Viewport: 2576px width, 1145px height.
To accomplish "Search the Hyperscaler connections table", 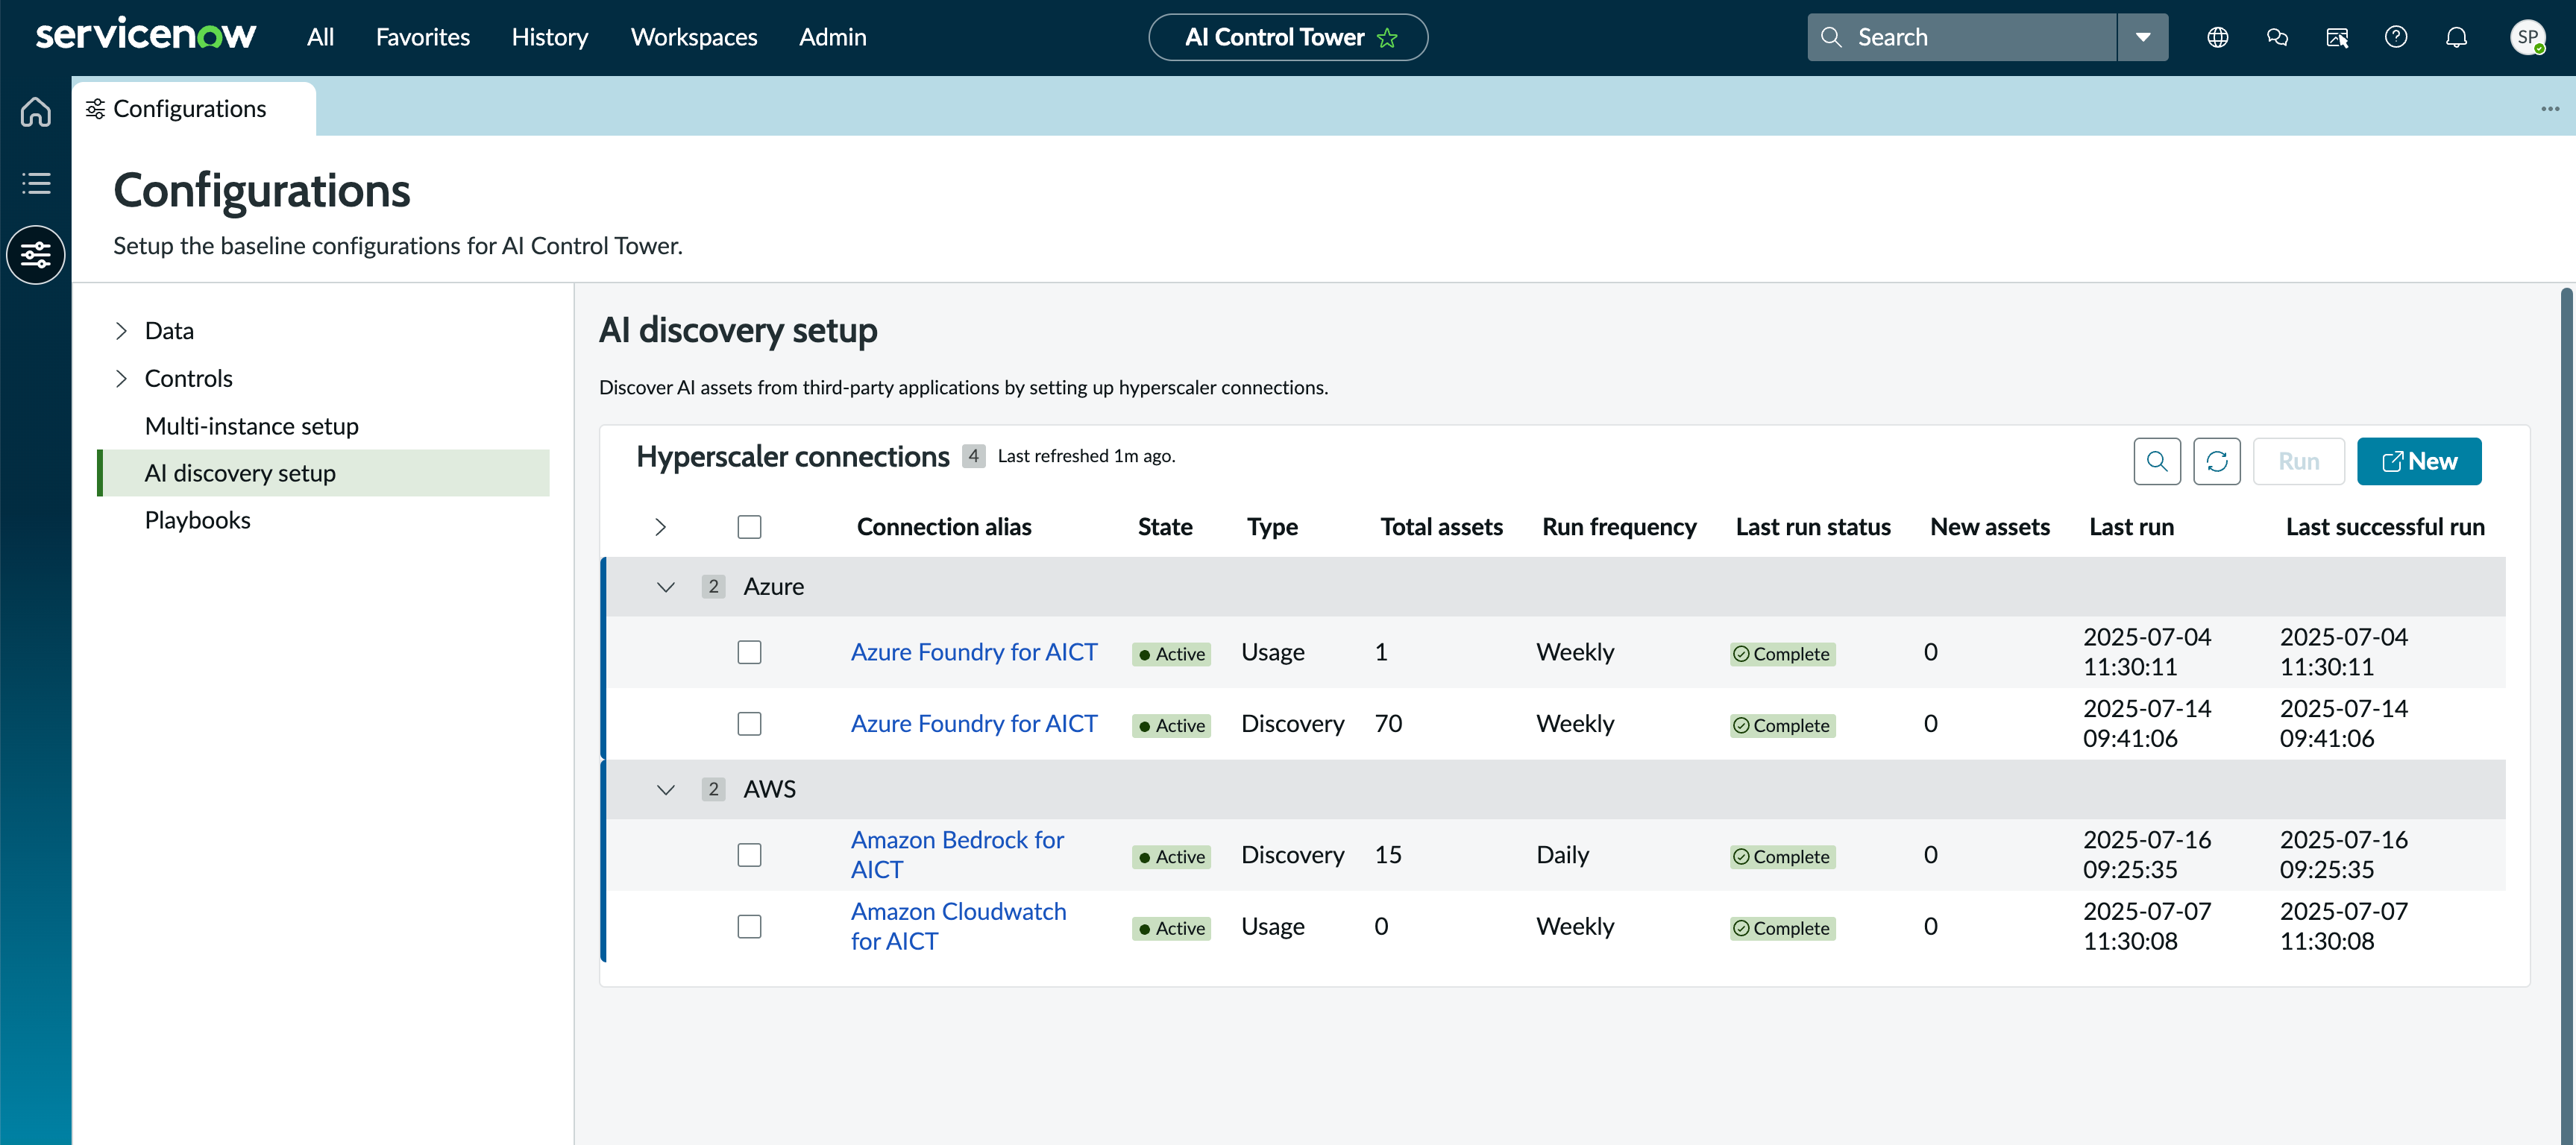I will pyautogui.click(x=2157, y=461).
